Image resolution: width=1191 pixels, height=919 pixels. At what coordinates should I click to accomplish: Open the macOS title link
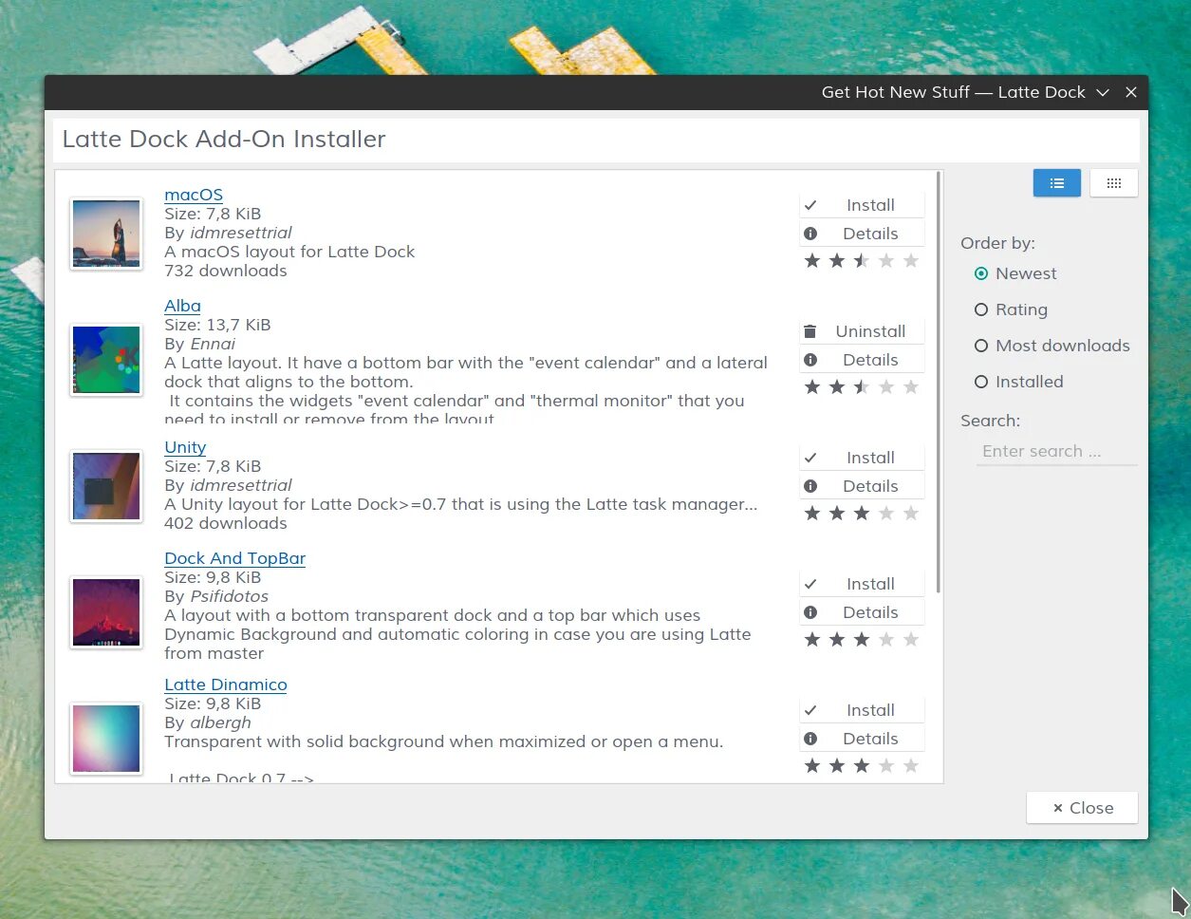coord(194,195)
